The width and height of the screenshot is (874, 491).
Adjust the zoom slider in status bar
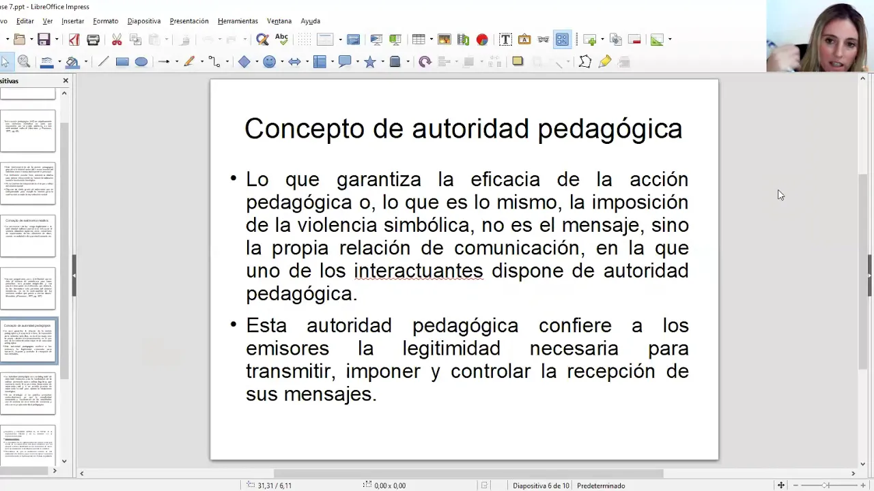(x=826, y=486)
